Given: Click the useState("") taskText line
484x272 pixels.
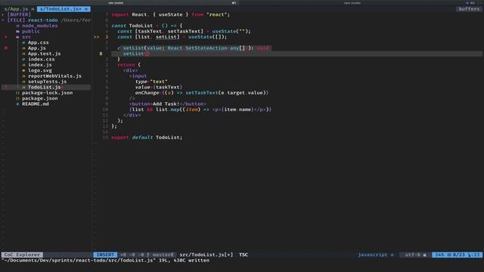Looking at the screenshot, I should click(x=184, y=31).
